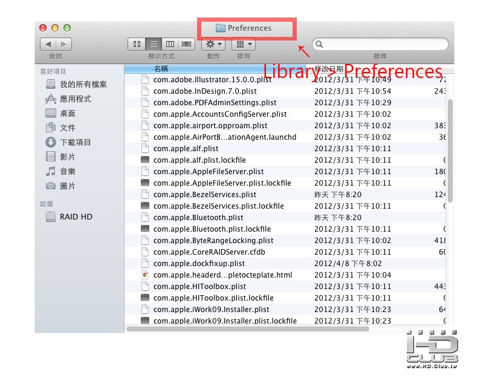Click the horizontal scrollbar thumb
This screenshot has height=381, width=489.
(x=248, y=329)
